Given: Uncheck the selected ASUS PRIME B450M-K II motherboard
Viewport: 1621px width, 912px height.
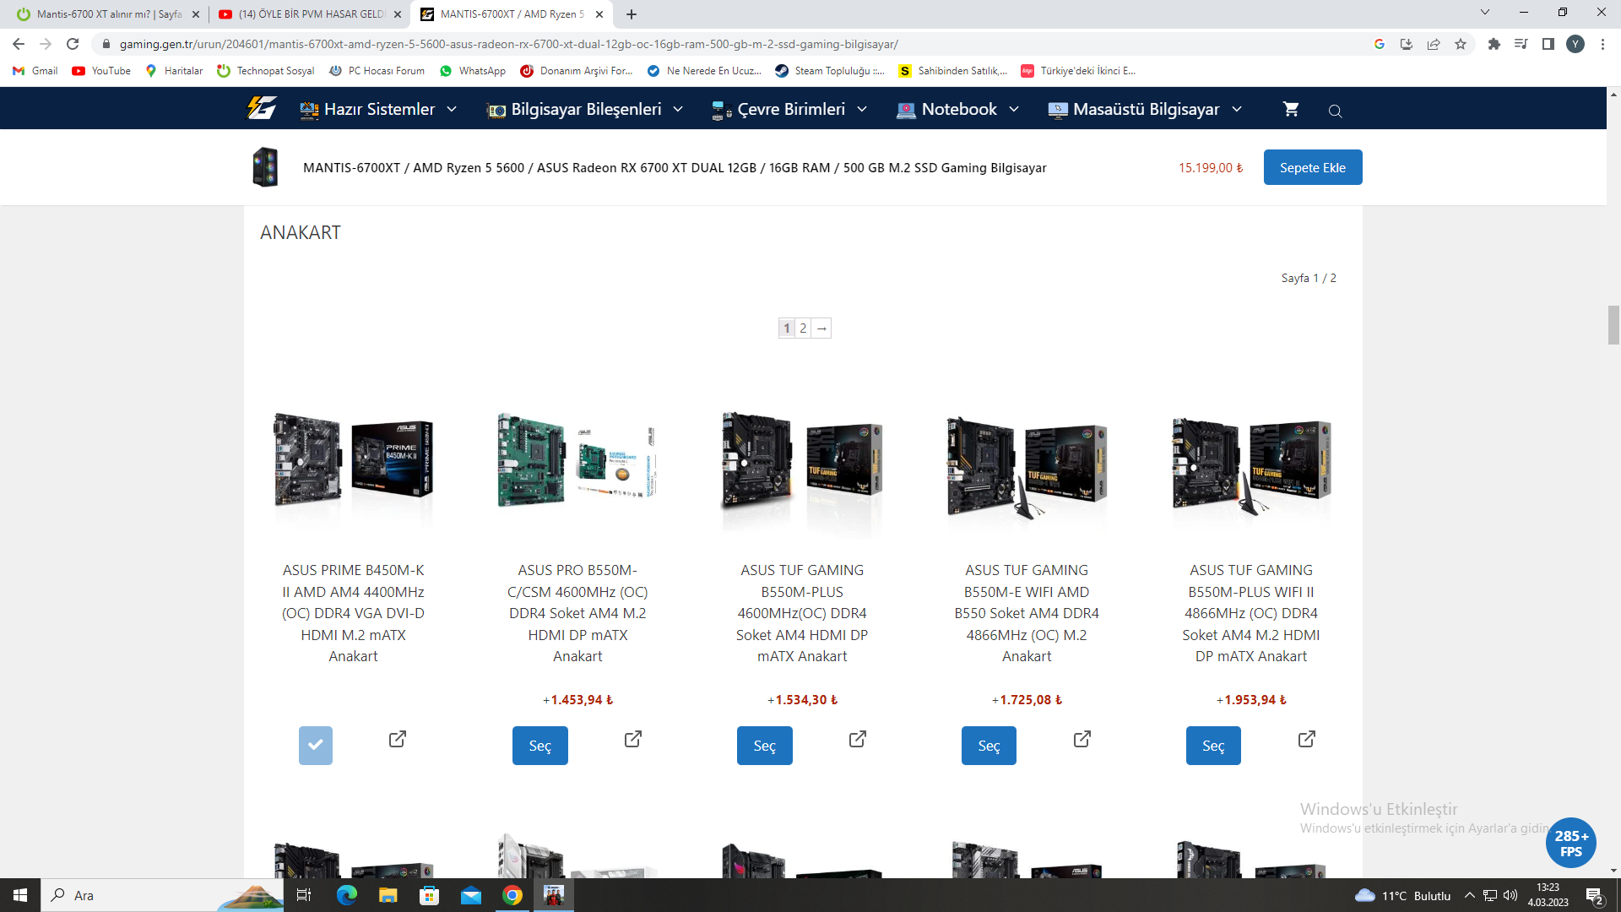Looking at the screenshot, I should point(315,746).
